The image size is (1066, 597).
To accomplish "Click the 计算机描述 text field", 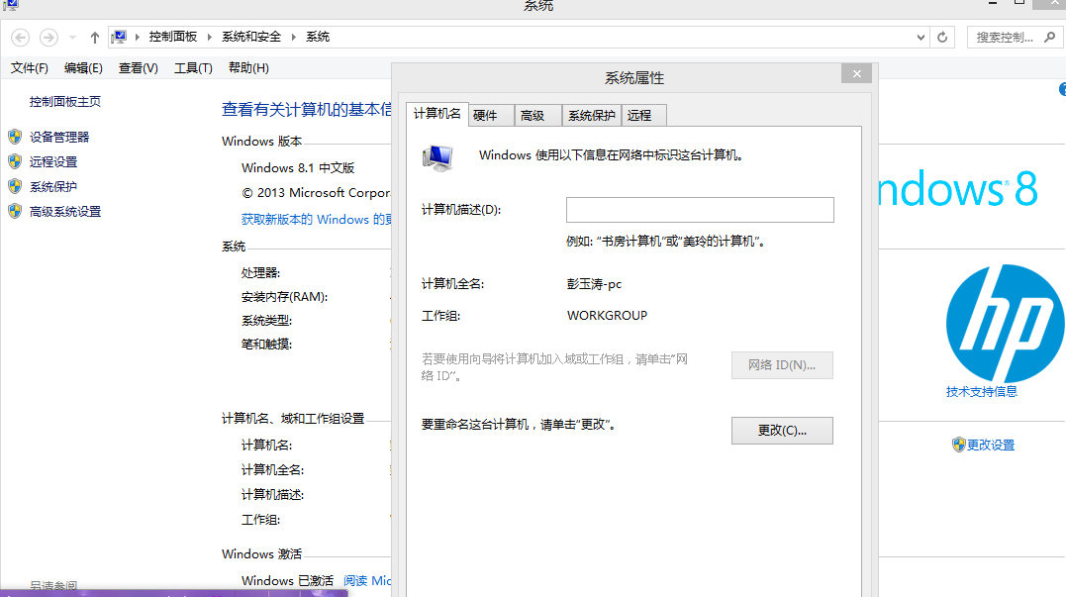I will pos(700,210).
